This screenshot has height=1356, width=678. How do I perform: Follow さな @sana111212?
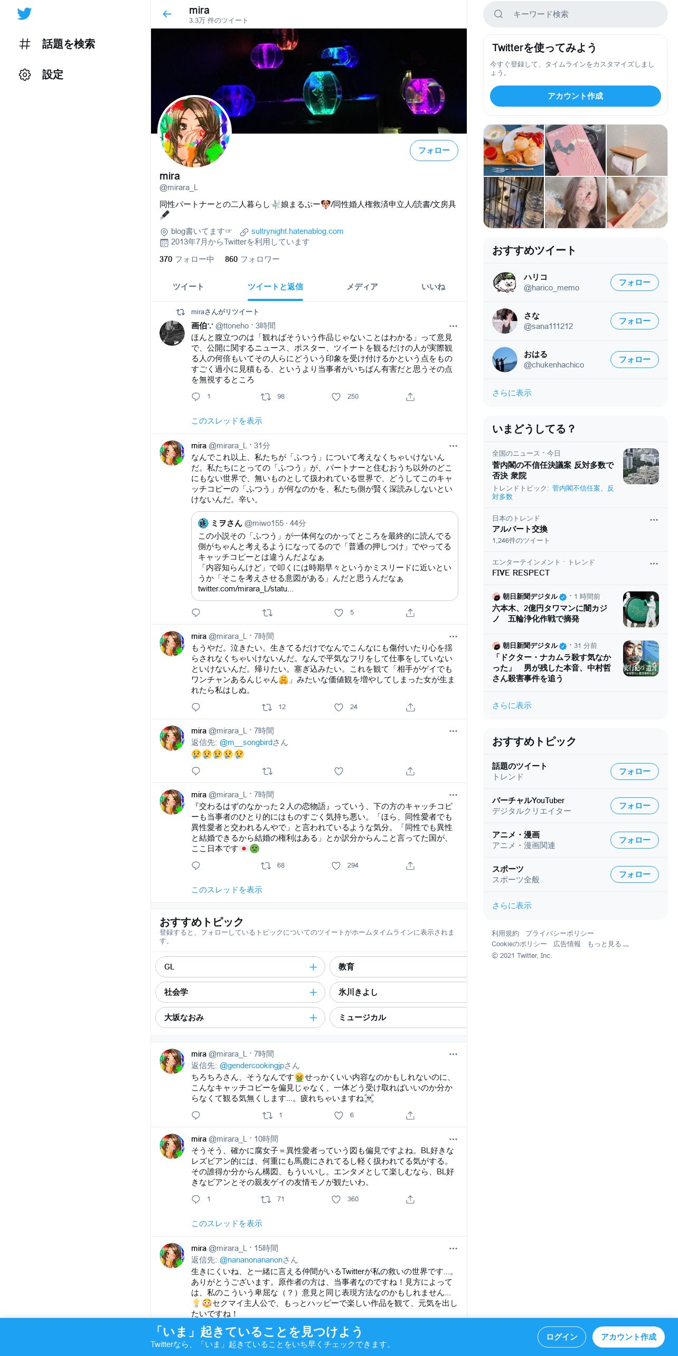[x=634, y=321]
